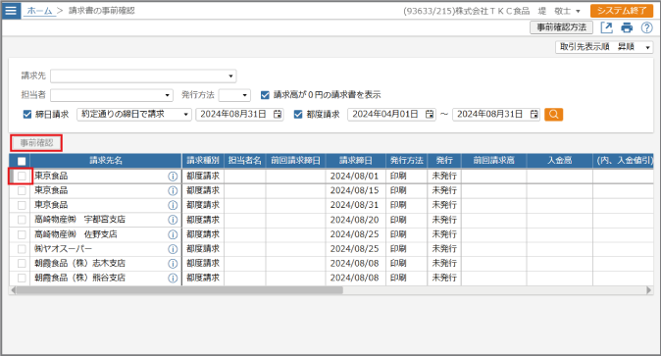Click 未発行 cell in 高崎物産㈱ 佐野支店 row
The image size is (661, 356).
point(444,234)
